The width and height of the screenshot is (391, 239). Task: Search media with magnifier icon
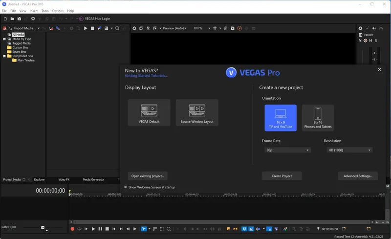point(117,28)
